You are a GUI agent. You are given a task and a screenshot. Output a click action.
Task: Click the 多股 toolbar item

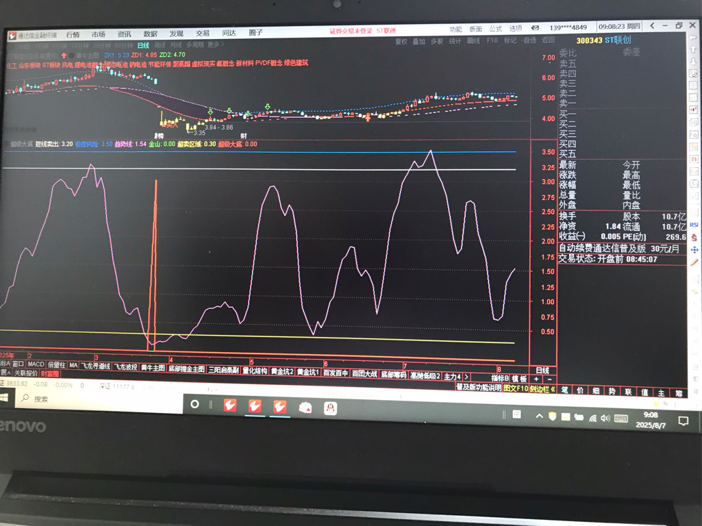[437, 41]
